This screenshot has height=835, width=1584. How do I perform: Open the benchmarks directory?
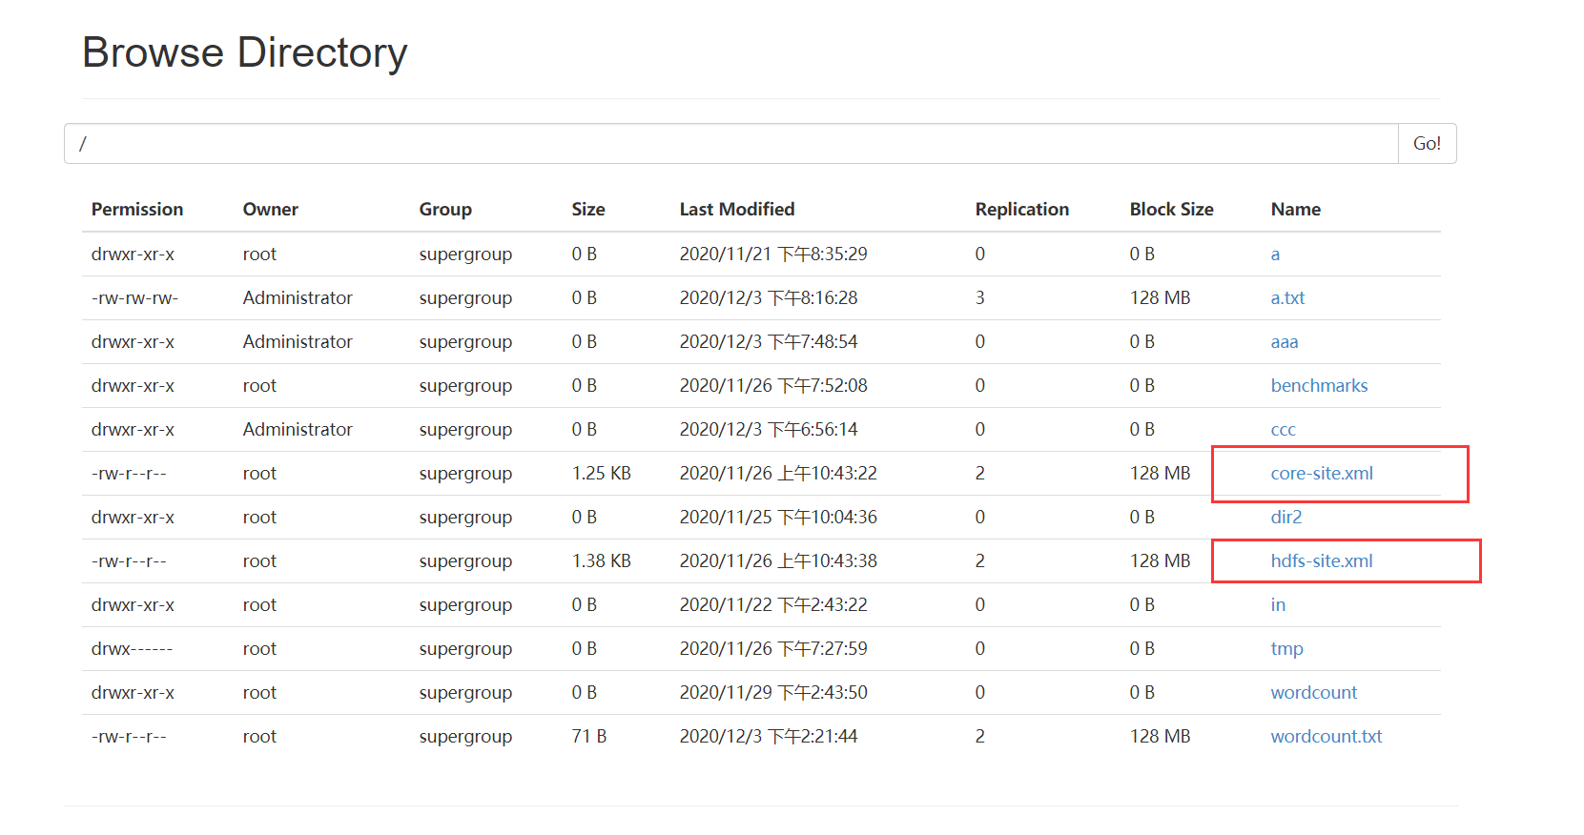tap(1319, 386)
